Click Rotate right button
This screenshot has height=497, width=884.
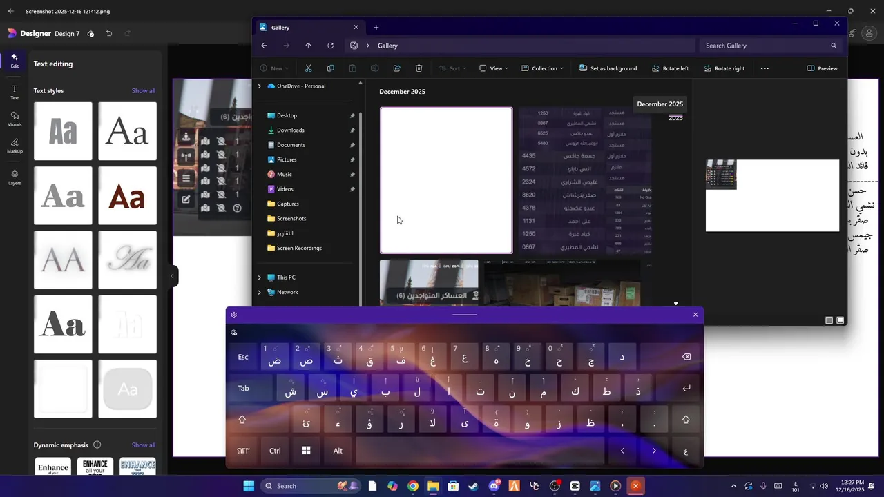724,68
